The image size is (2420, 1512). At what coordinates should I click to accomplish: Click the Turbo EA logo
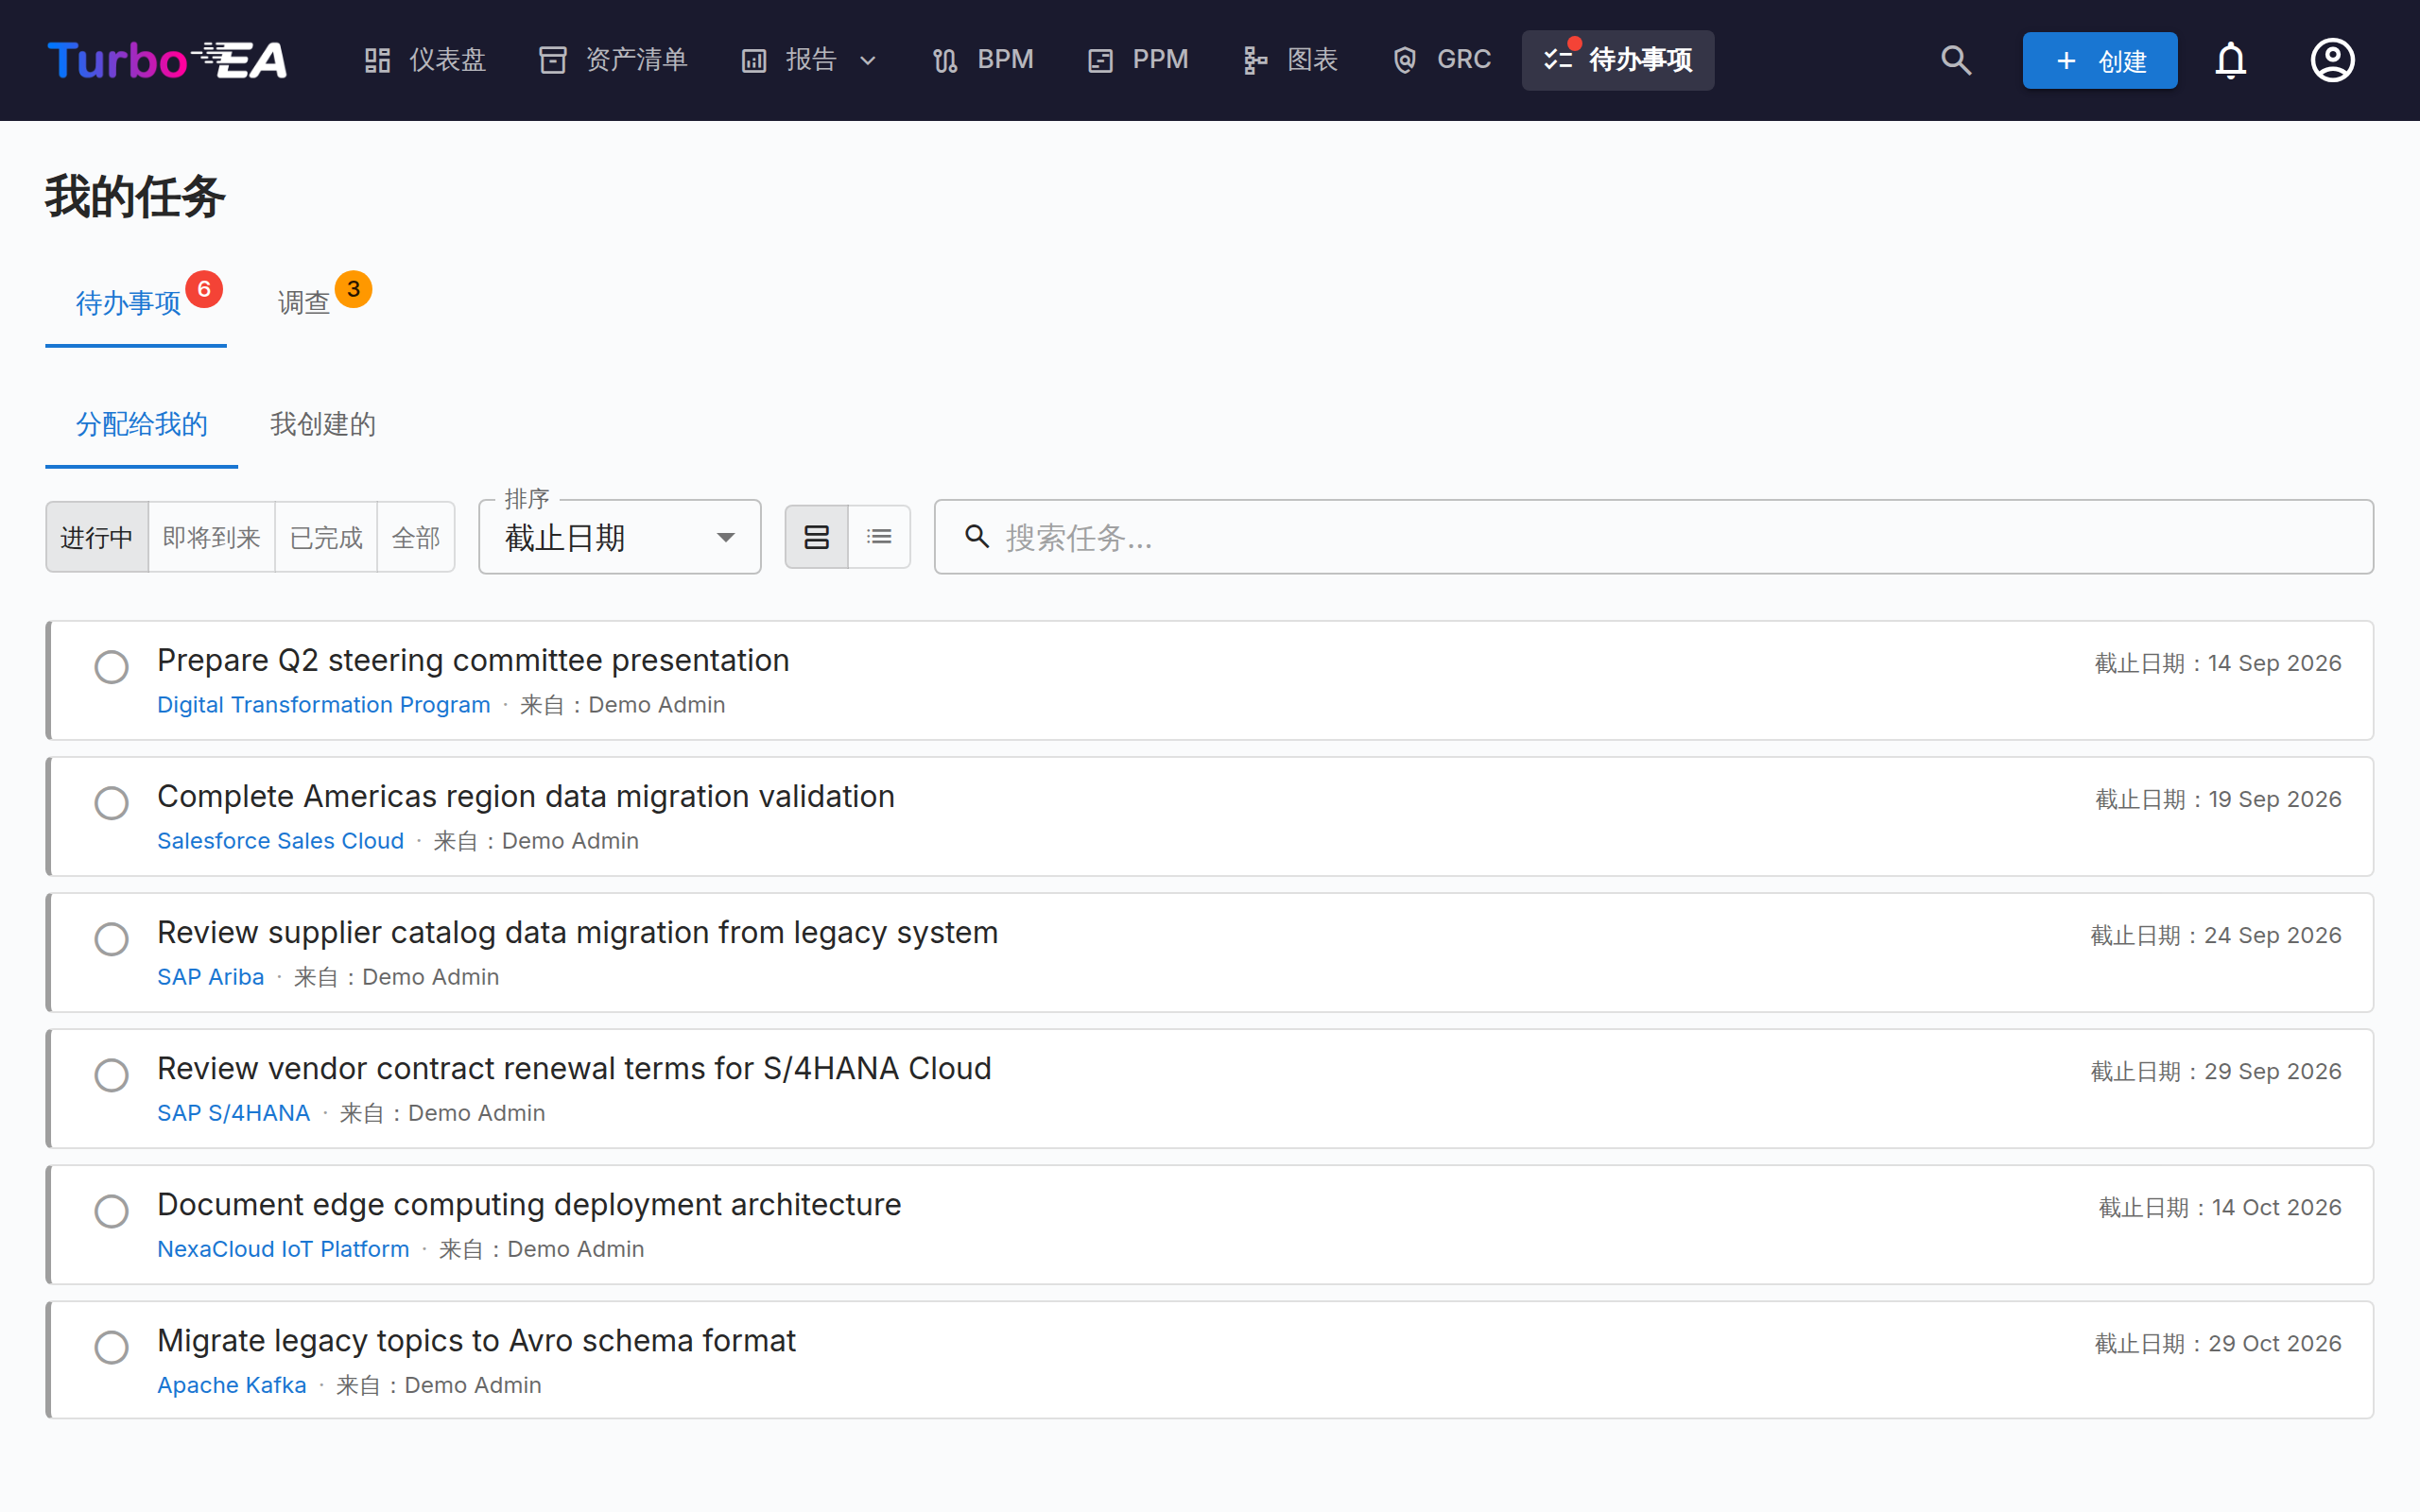[168, 60]
